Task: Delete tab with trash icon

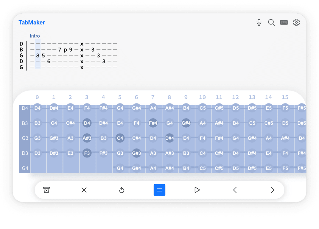Action: [46, 190]
